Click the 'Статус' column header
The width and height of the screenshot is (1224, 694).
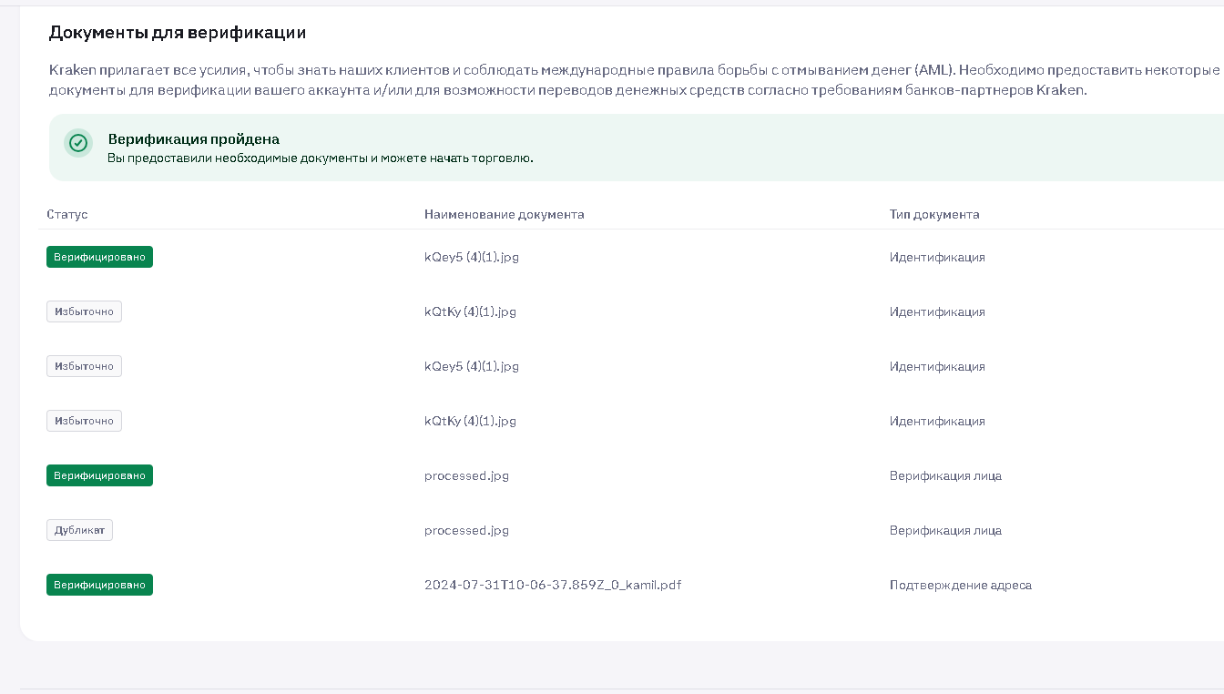coord(67,214)
